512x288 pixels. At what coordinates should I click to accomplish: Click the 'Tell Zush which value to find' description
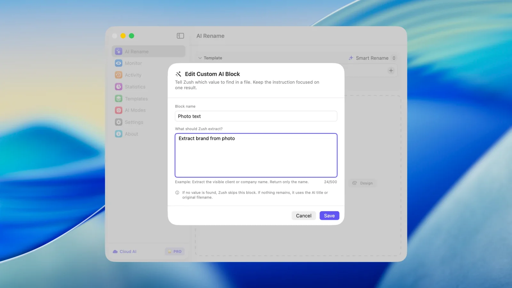pos(247,85)
